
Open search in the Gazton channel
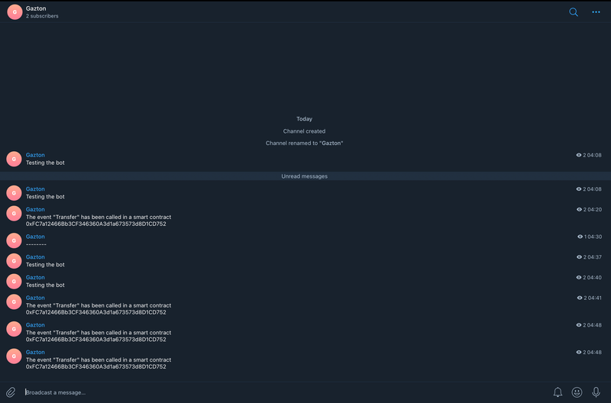(x=574, y=12)
